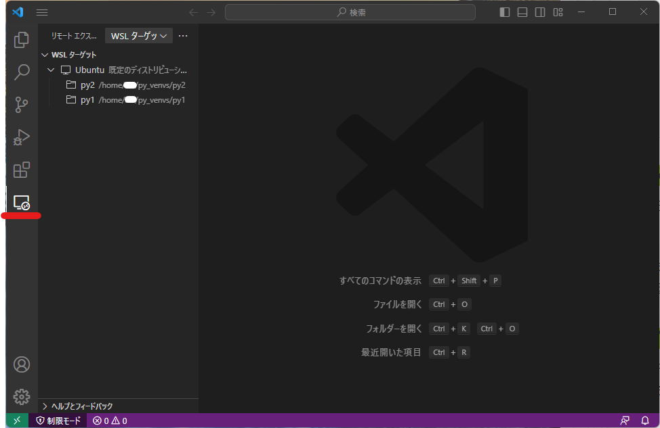
Task: Click the 最近開いた項目 shortcut hint
Action: (391, 352)
